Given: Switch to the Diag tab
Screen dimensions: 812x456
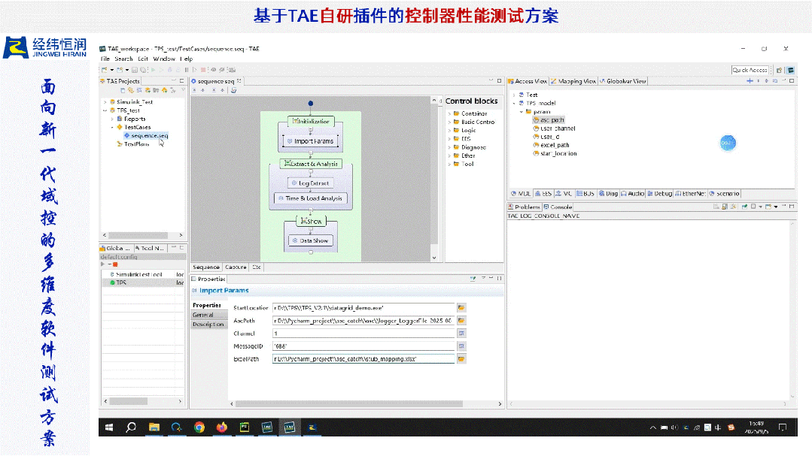Looking at the screenshot, I should 609,193.
